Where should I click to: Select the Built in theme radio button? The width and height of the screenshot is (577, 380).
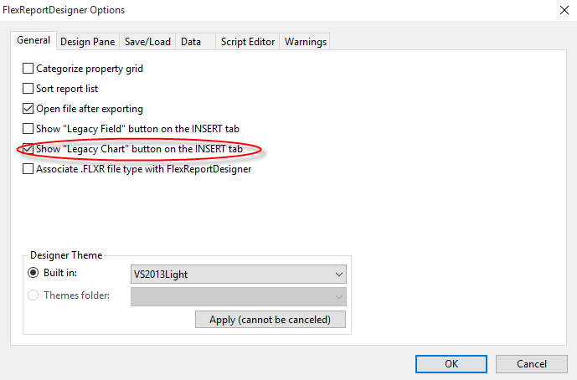tap(33, 273)
